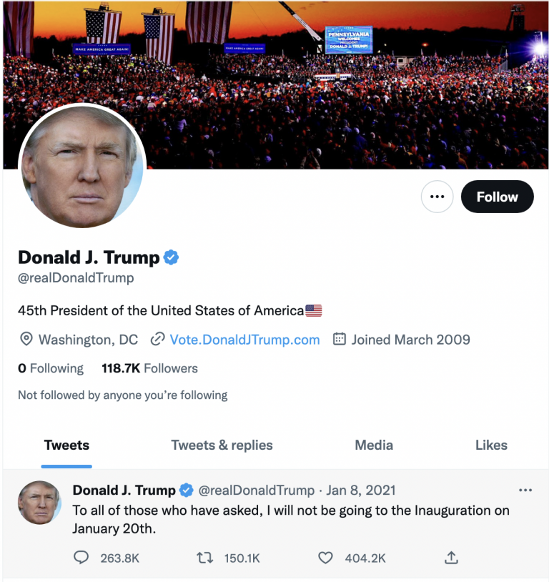
Task: Open the Vote.DonaldJTrump.com link
Action: 244,340
